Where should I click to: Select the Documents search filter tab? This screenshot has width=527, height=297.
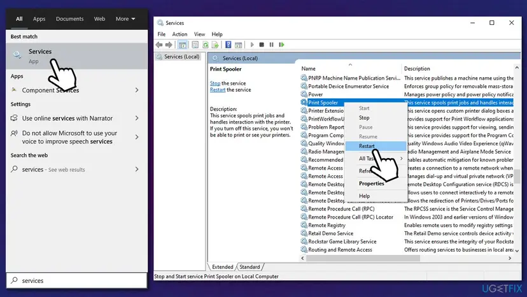69,19
